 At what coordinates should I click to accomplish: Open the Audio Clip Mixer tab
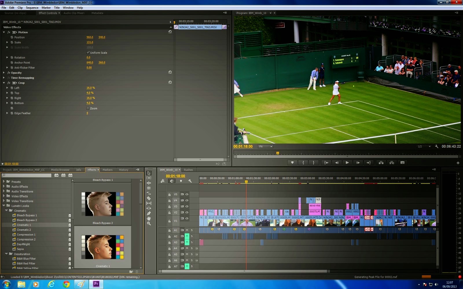tap(74, 13)
